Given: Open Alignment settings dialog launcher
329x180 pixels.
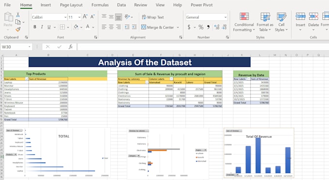Looking at the screenshot, I should [180, 37].
